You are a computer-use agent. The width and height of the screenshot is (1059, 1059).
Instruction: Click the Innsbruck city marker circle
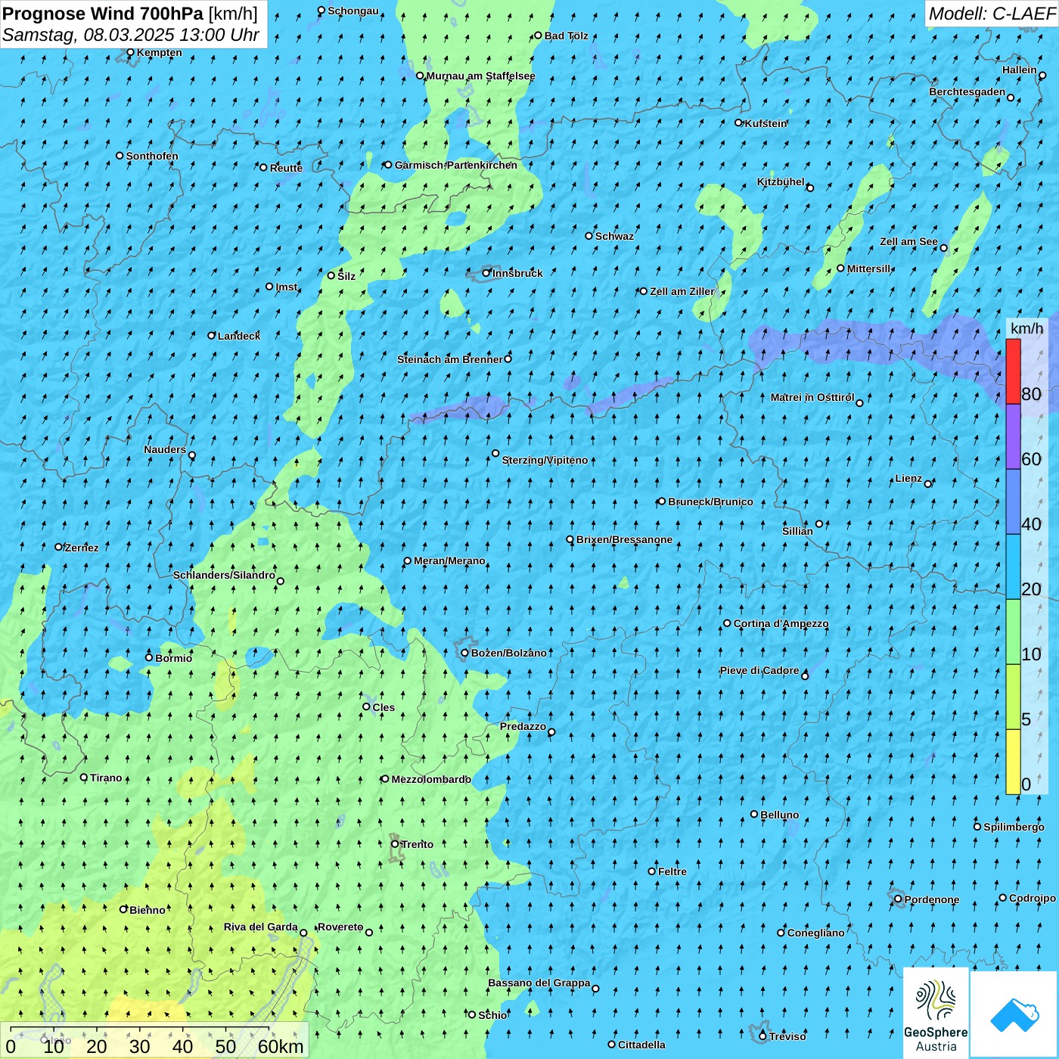coord(486,273)
